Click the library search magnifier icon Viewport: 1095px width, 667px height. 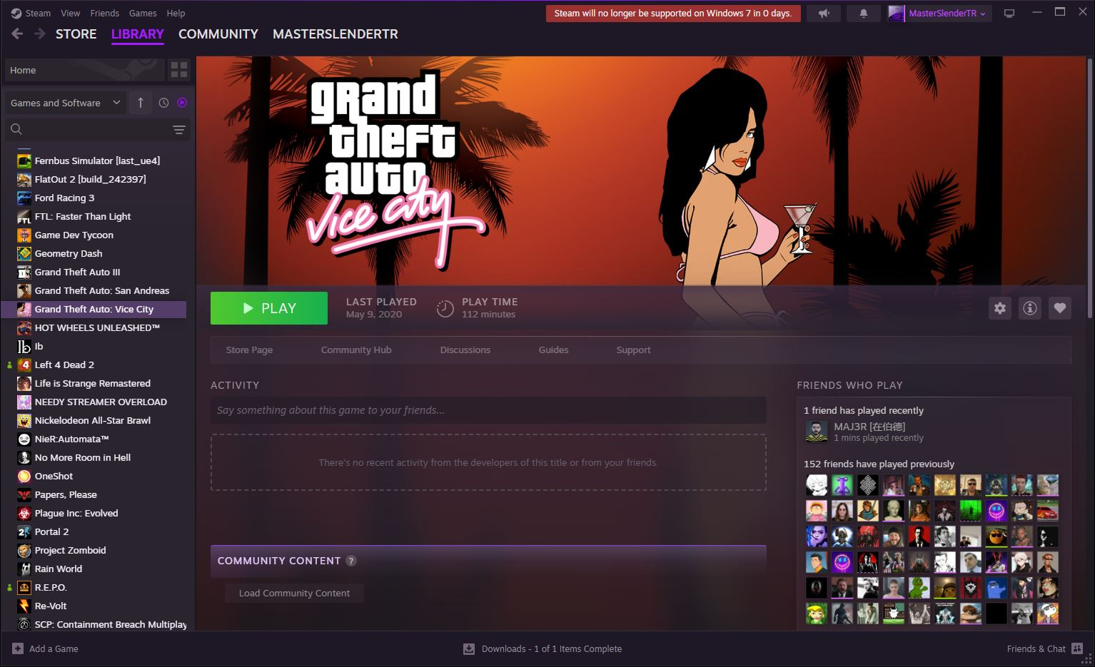[x=16, y=129]
